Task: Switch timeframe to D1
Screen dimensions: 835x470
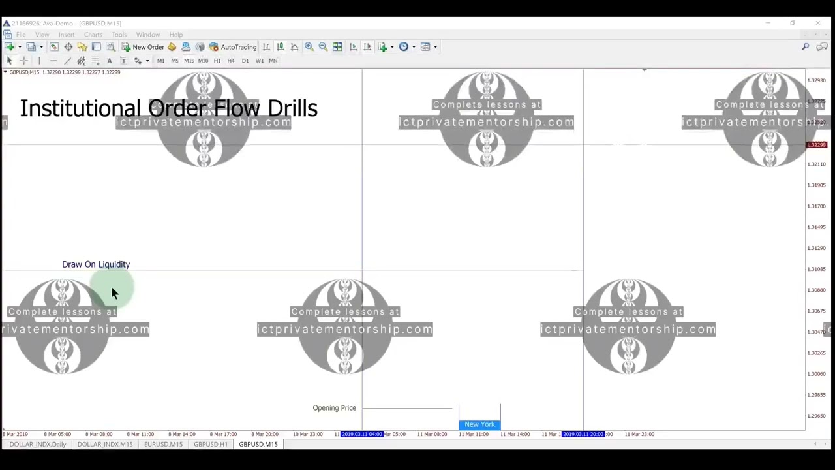Action: pos(245,61)
